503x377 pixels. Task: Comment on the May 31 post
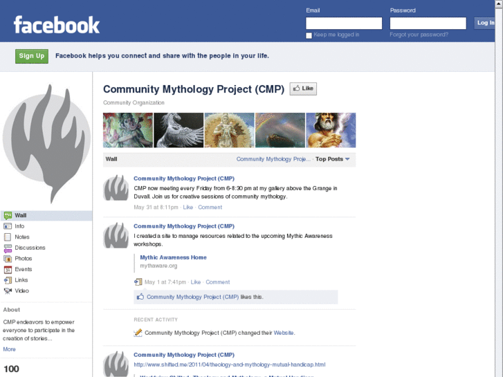click(210, 208)
